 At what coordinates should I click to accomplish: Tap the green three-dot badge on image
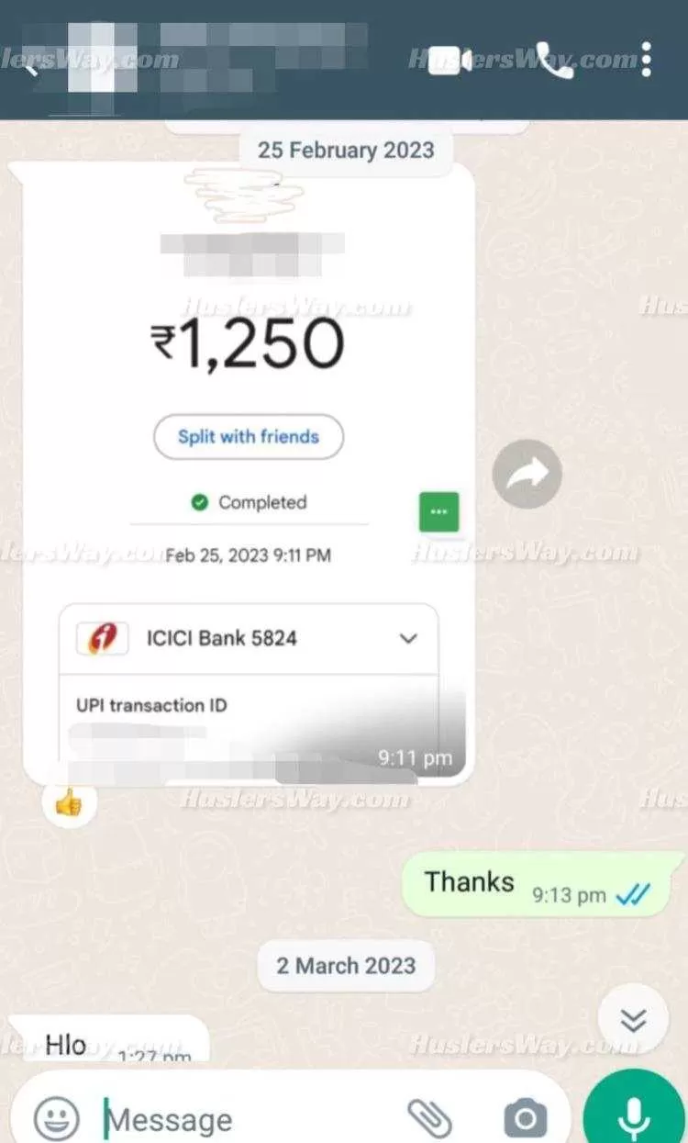(x=438, y=511)
